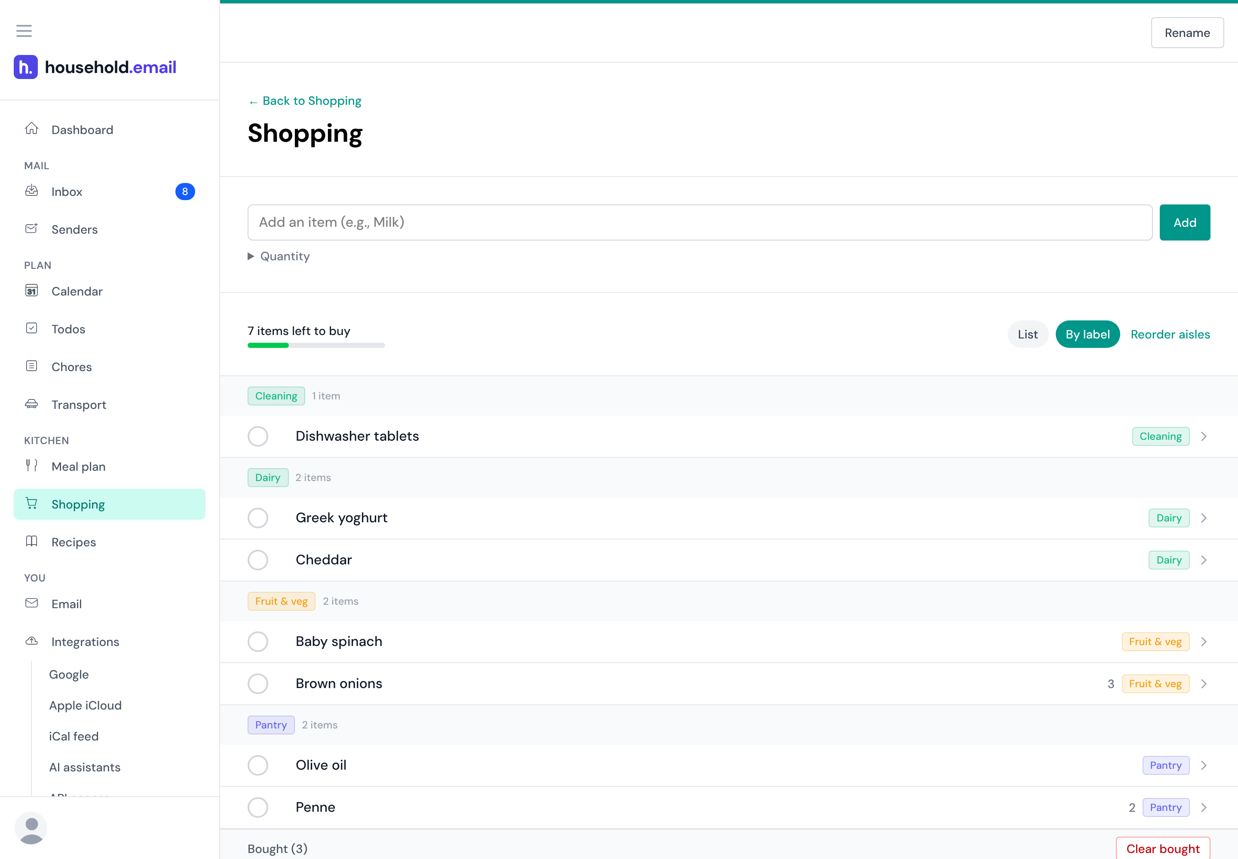
Task: Click the items-left progress bar
Action: [316, 346]
